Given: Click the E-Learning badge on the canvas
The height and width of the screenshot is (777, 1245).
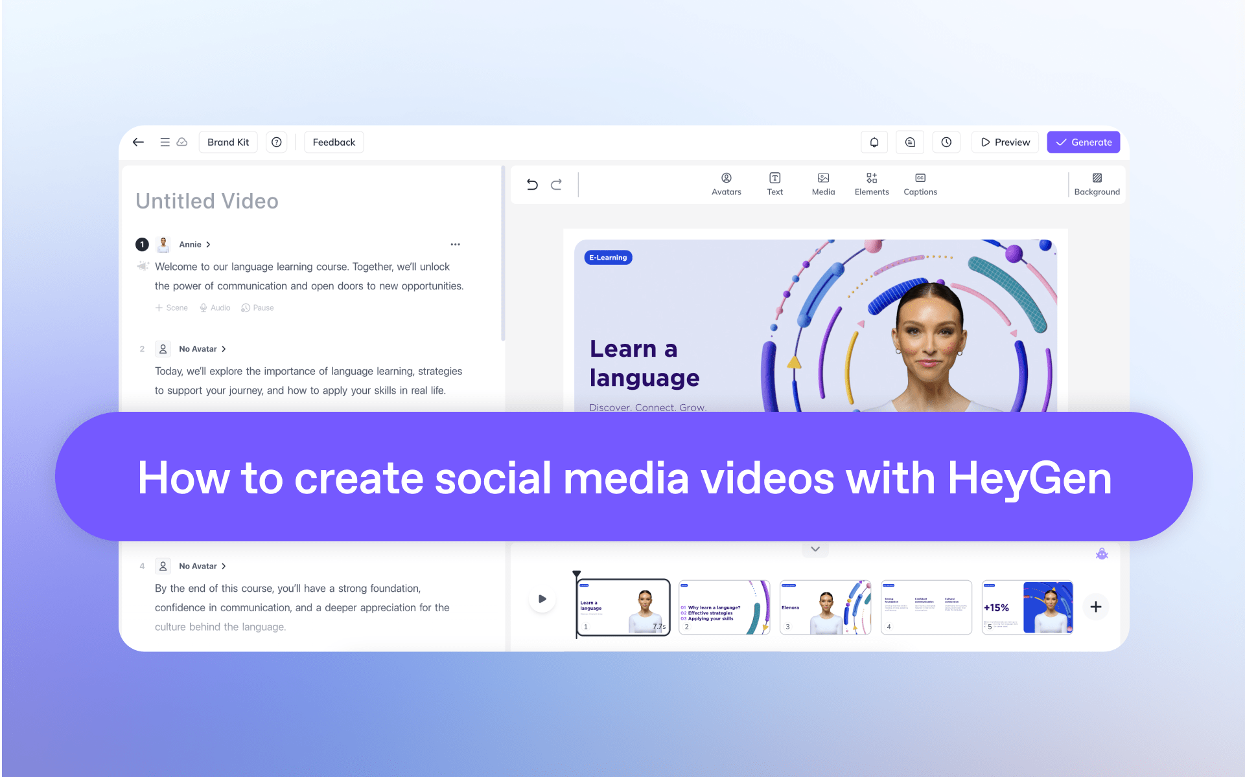Looking at the screenshot, I should point(609,258).
